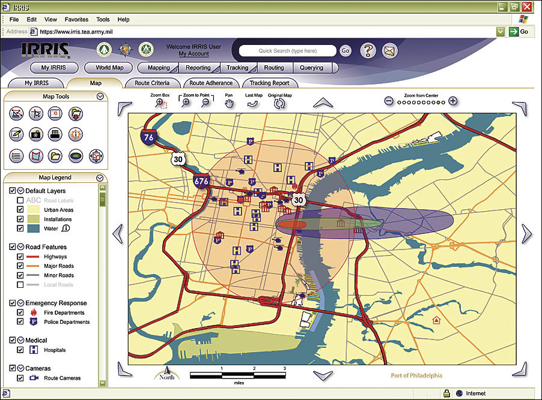The height and width of the screenshot is (400, 542).
Task: Switch to Tracking Report tab
Action: click(270, 83)
